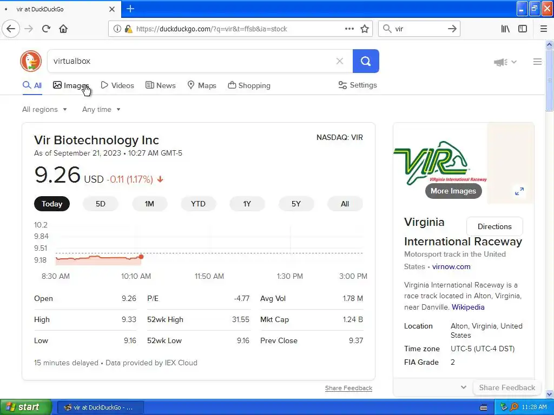Click the browser Back arrow button

tap(11, 29)
